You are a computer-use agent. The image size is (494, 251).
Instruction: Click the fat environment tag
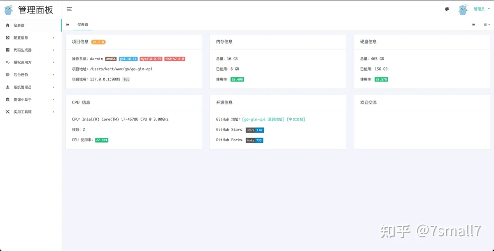(126, 79)
